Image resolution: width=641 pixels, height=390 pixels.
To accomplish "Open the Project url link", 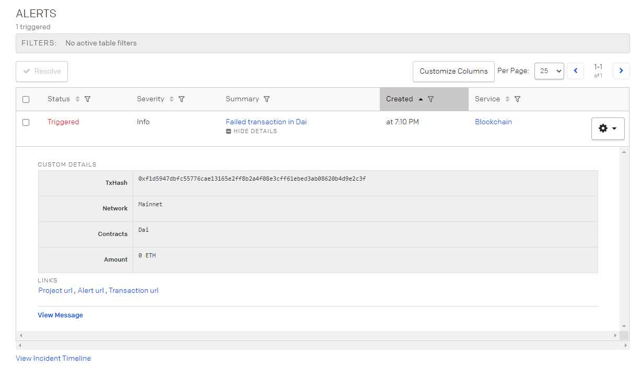I will pyautogui.click(x=55, y=290).
